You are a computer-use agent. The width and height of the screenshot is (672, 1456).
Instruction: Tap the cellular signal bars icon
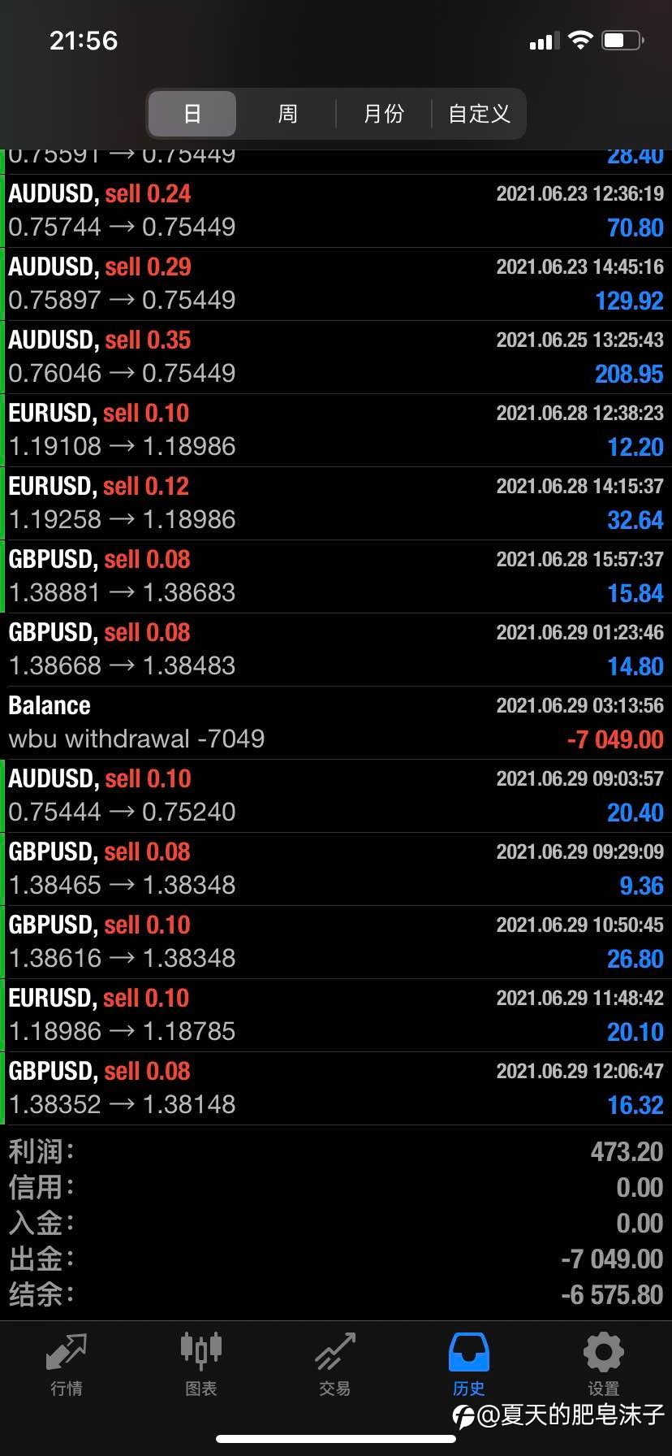[x=545, y=41]
